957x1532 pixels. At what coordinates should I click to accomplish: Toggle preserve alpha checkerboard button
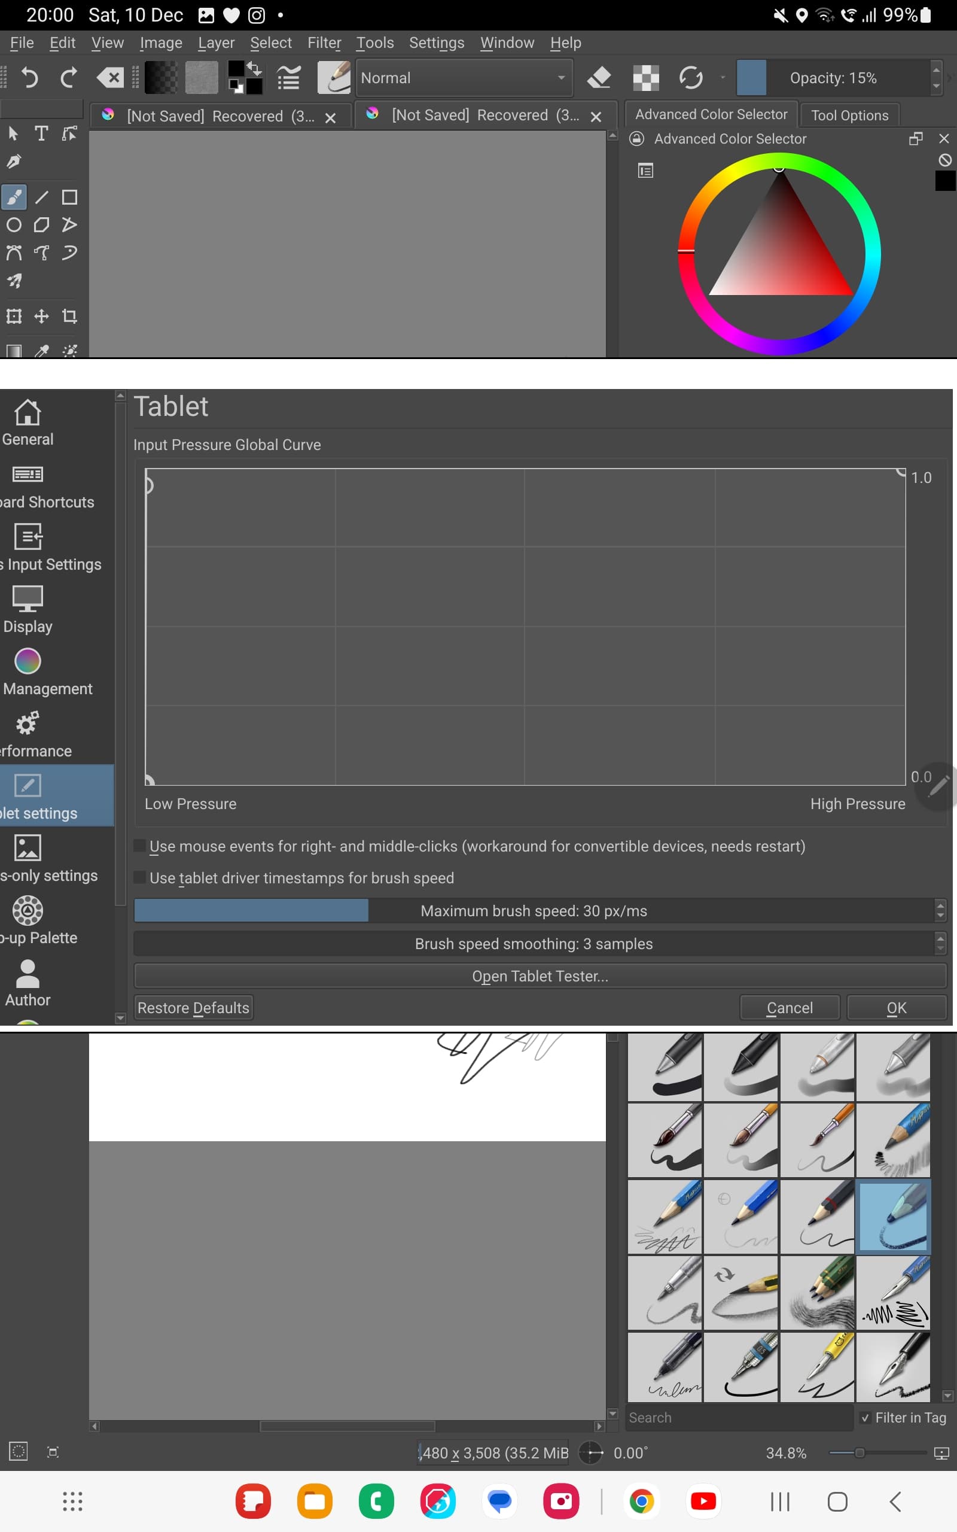[645, 78]
